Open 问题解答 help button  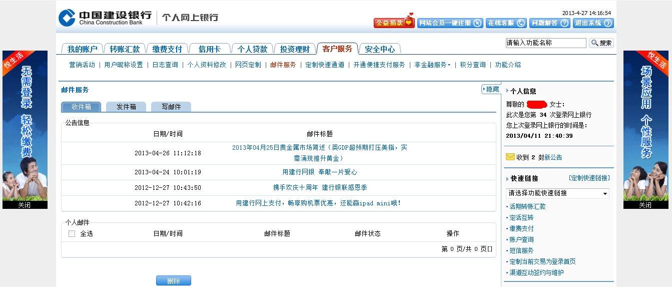click(x=549, y=23)
